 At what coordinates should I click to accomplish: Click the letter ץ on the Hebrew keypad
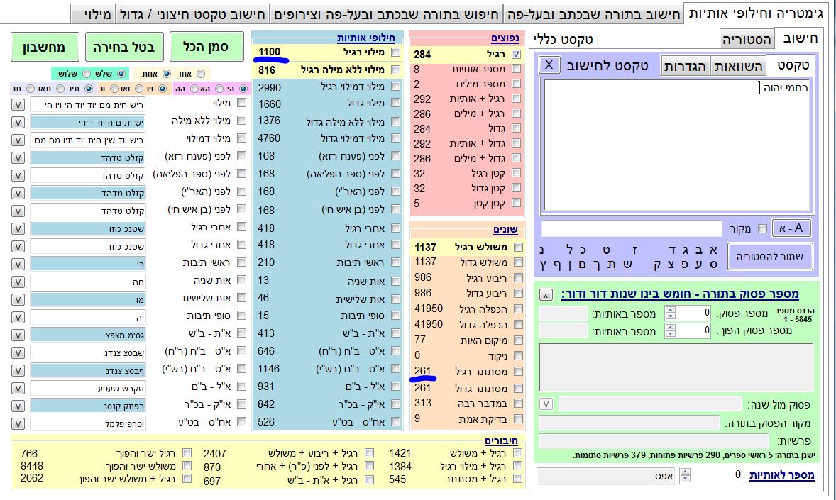[543, 265]
